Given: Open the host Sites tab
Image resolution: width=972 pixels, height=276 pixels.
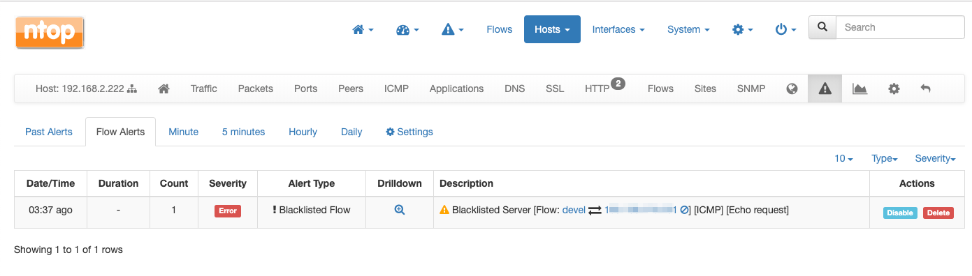Looking at the screenshot, I should pos(705,89).
